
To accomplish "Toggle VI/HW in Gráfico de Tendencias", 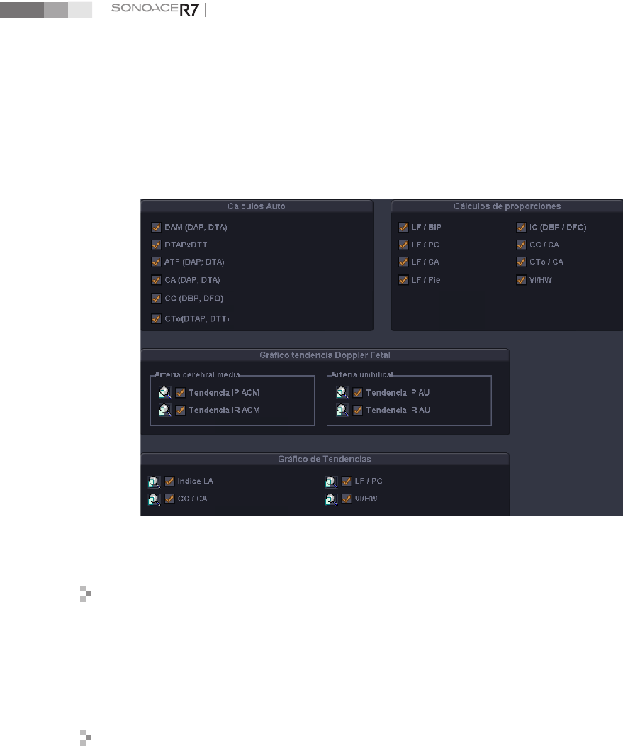I will 347,499.
